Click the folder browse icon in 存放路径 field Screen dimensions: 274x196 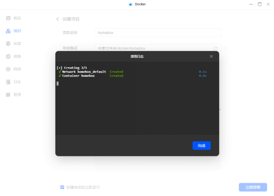tap(216, 48)
